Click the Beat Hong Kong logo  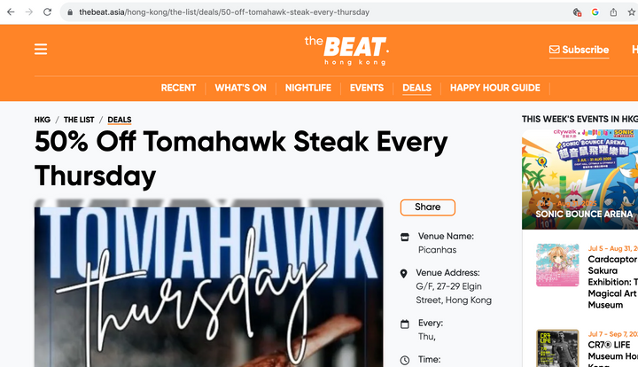(x=346, y=51)
